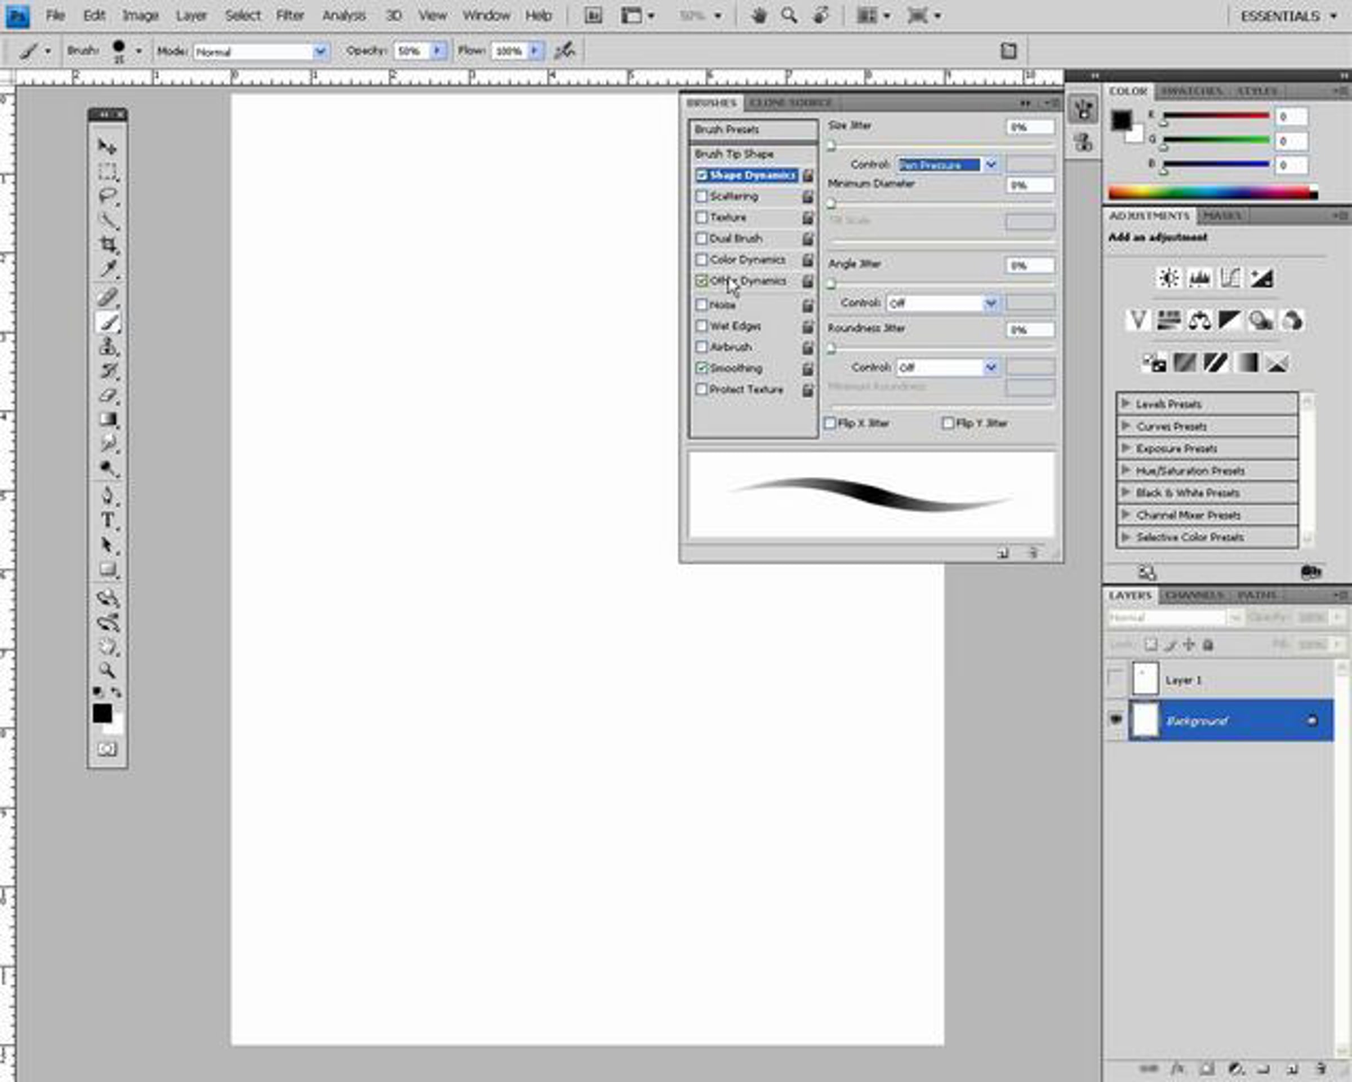This screenshot has width=1352, height=1082.
Task: Open the brush Mode dropdown
Action: (x=321, y=51)
